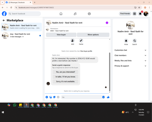Screen dimensions: 152x122
Task: Open the Groups icon in top navigation
Action: pos(89,14)
